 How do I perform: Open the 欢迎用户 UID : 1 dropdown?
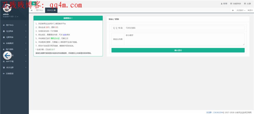[10, 17]
